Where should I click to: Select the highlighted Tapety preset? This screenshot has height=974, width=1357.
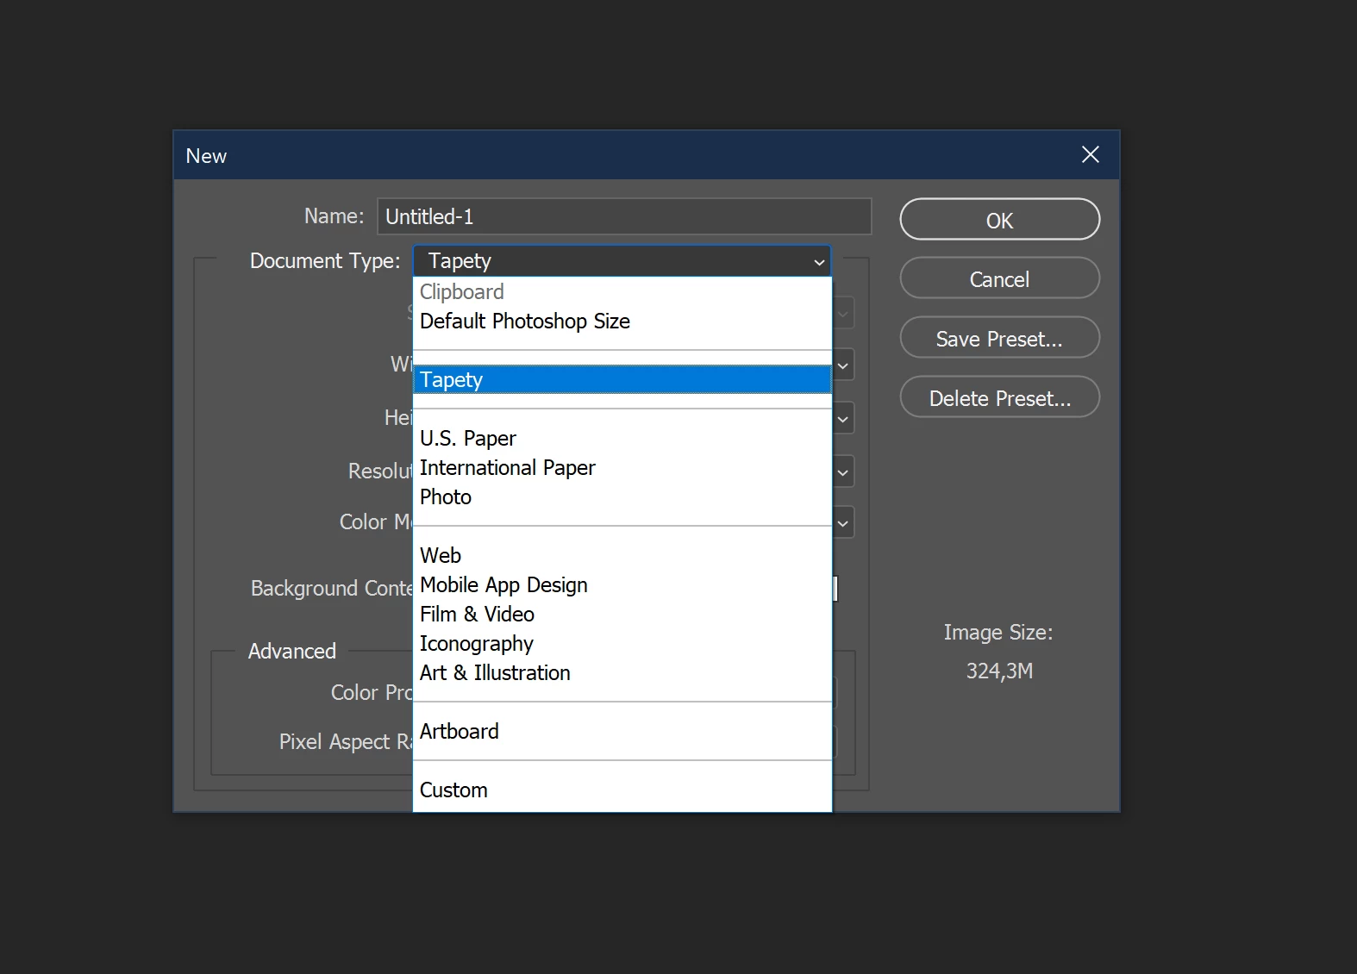tap(622, 380)
